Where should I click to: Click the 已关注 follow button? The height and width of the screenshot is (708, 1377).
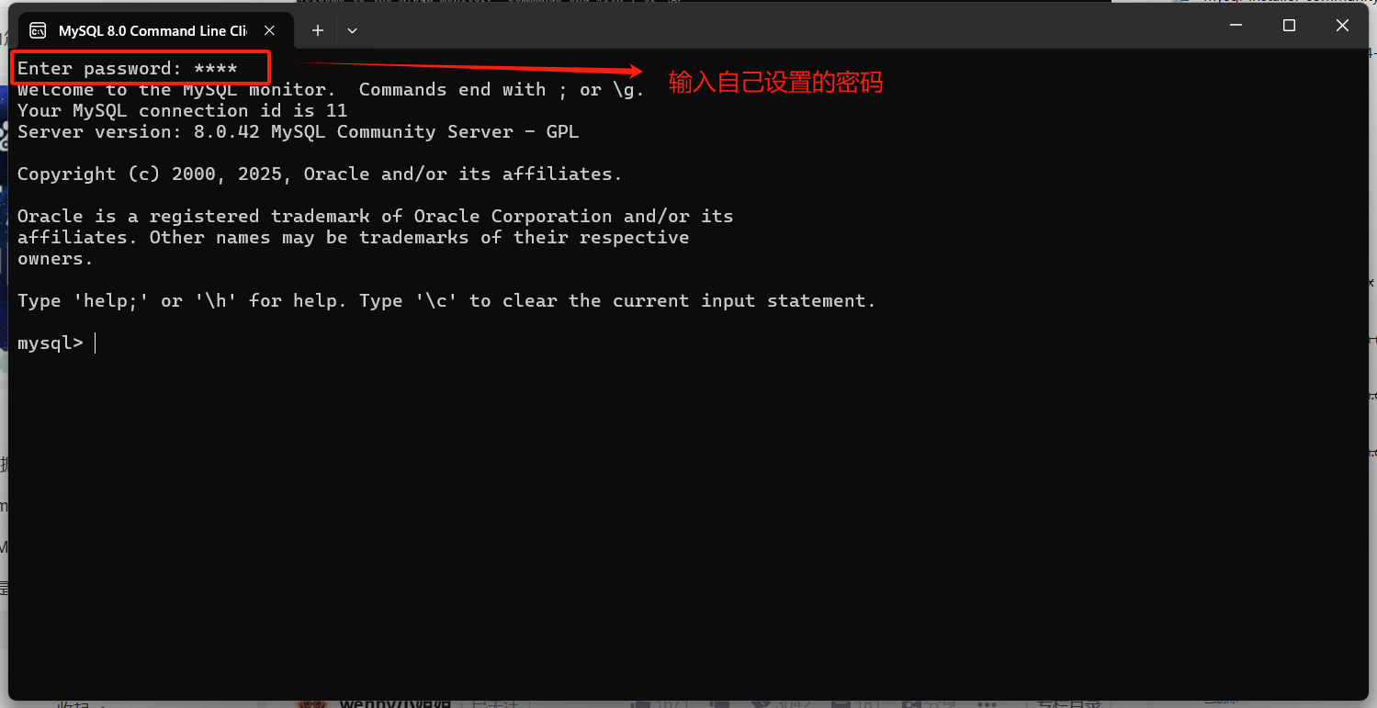click(x=498, y=703)
